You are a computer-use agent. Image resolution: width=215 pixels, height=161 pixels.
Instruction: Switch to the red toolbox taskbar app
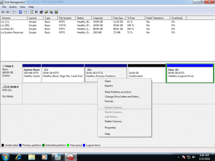(x=71, y=157)
